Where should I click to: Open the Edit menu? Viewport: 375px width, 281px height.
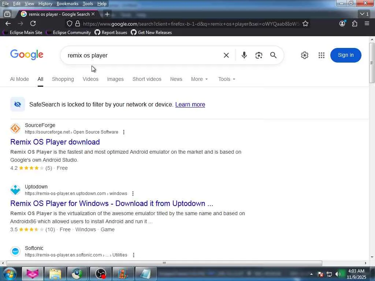click(x=17, y=4)
